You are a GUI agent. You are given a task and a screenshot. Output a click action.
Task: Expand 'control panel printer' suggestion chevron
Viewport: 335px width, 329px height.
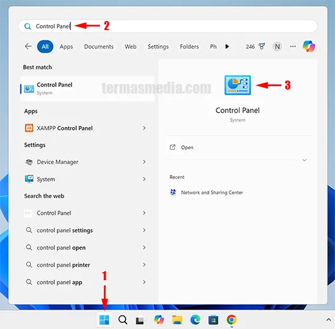[144, 264]
